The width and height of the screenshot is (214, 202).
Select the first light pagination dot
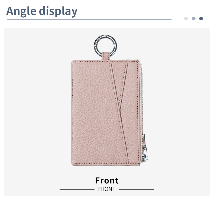(x=186, y=18)
